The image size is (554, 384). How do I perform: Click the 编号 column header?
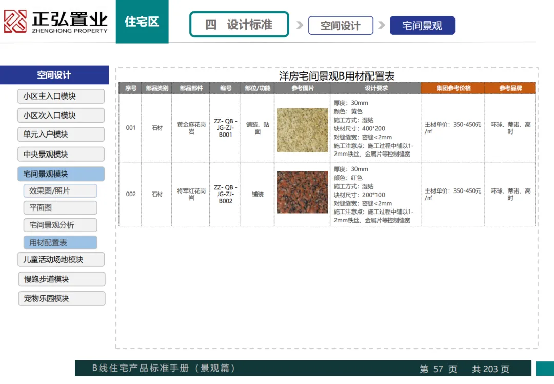225,88
